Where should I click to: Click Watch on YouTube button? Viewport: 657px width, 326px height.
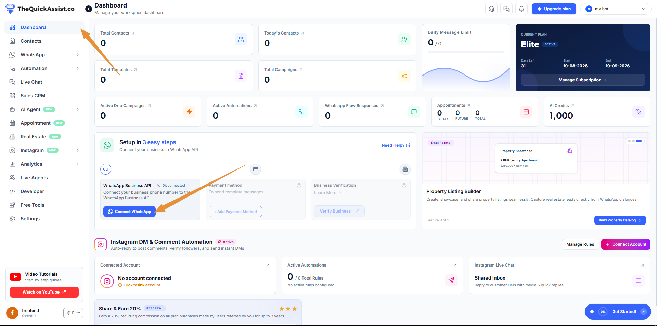point(44,292)
